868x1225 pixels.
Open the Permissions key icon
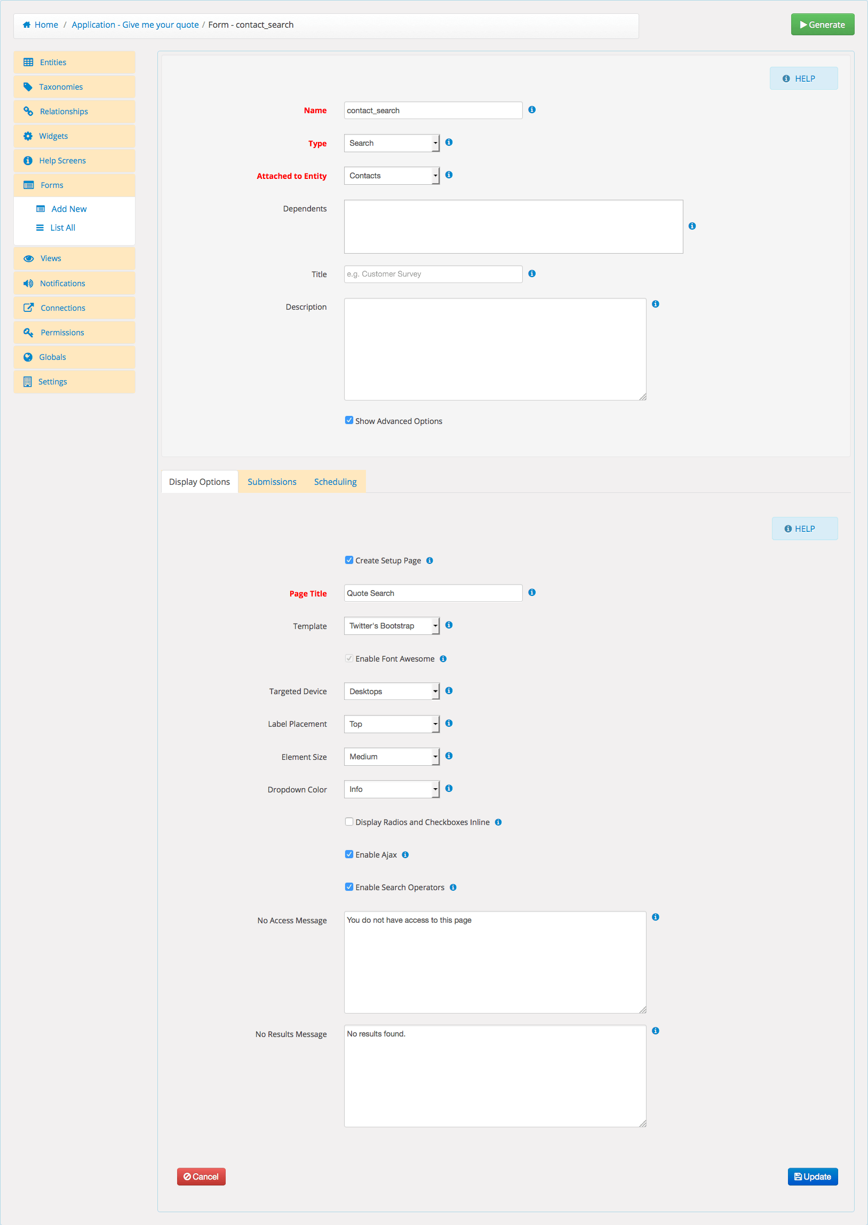tap(28, 332)
